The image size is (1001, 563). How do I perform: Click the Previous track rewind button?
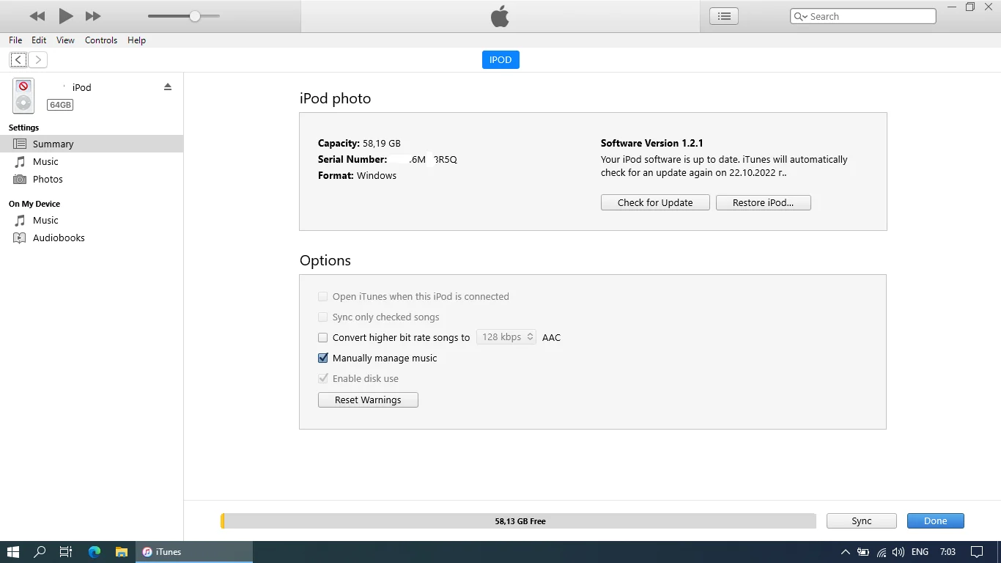click(37, 16)
